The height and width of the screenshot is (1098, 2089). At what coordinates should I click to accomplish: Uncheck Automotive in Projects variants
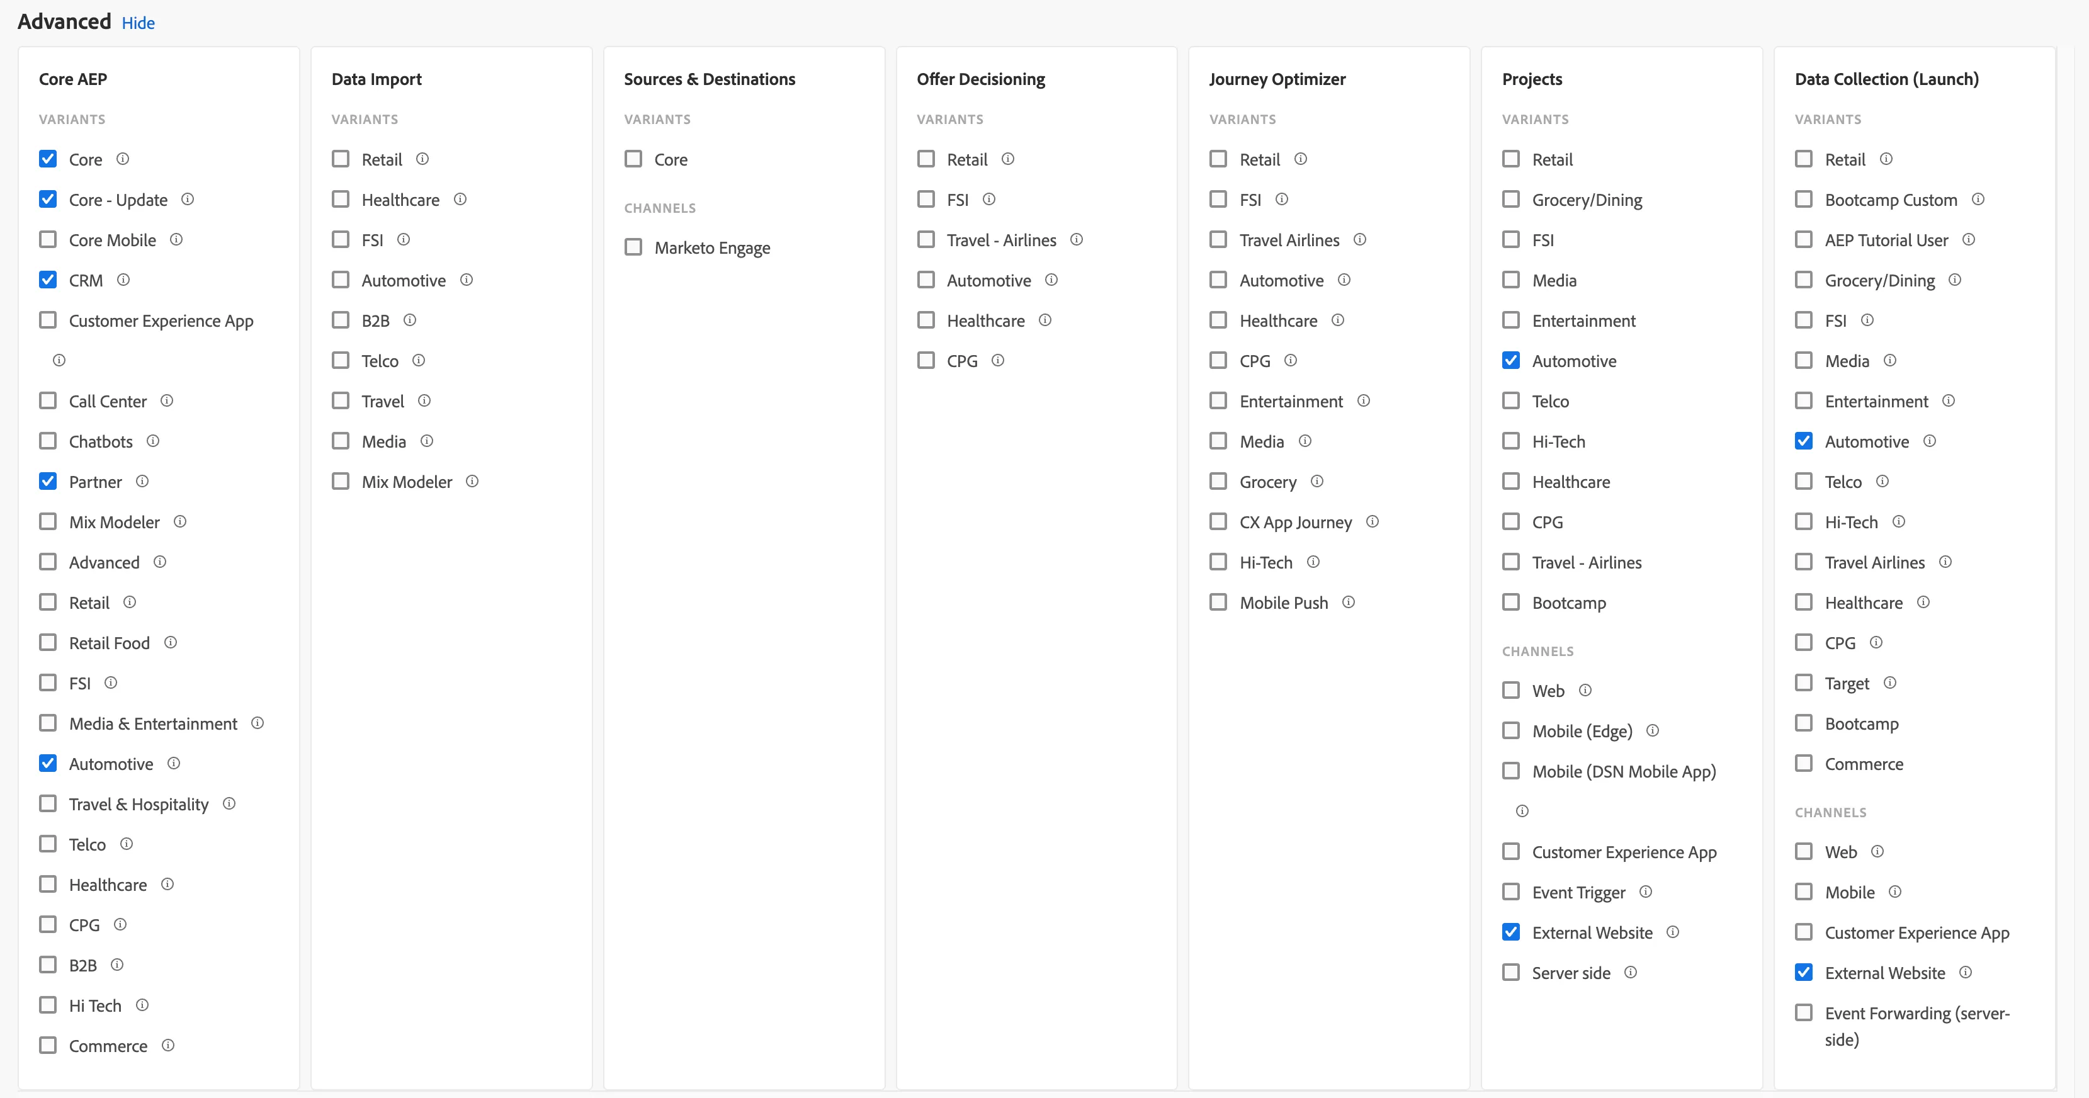pyautogui.click(x=1511, y=360)
